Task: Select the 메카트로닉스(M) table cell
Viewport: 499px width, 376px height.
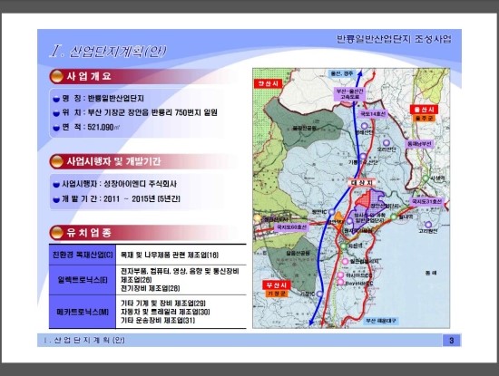Action: pyautogui.click(x=83, y=312)
